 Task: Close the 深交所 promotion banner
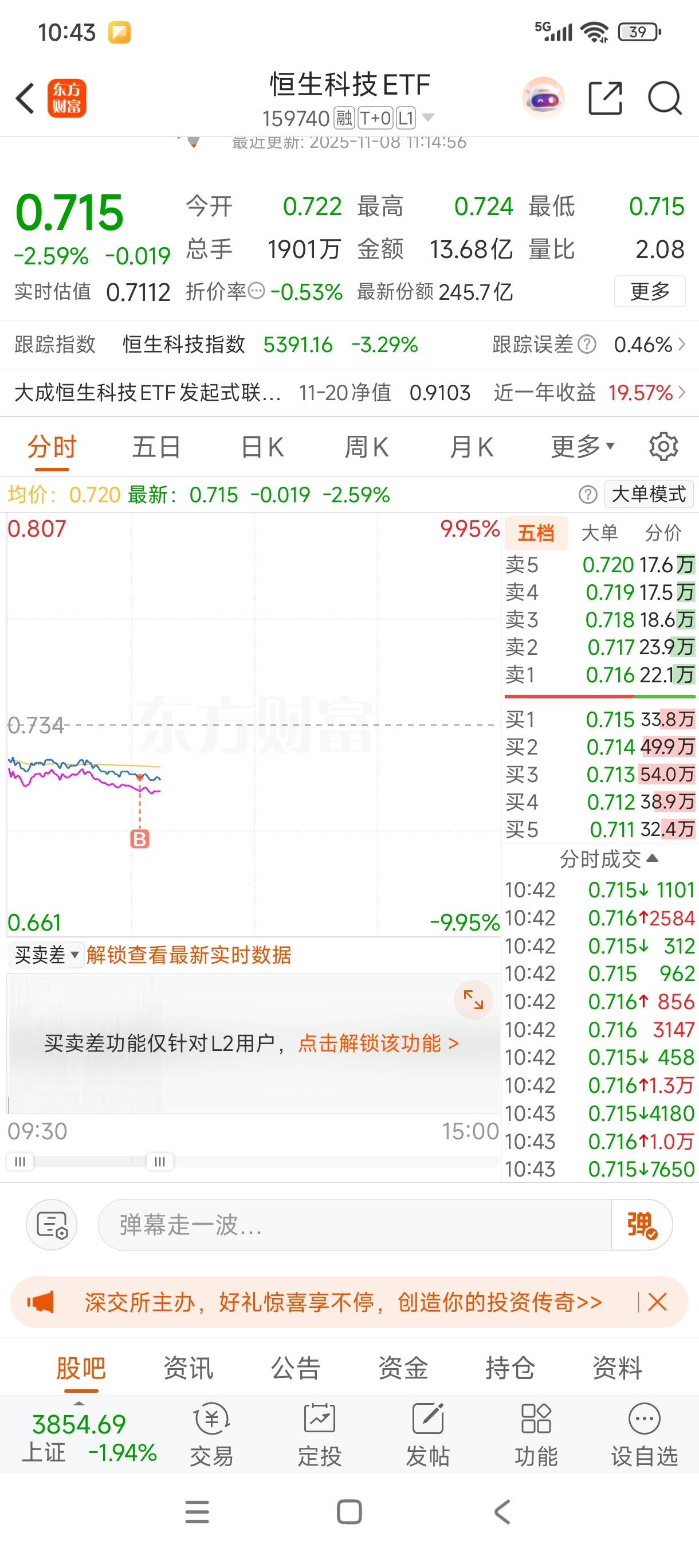tap(657, 1302)
